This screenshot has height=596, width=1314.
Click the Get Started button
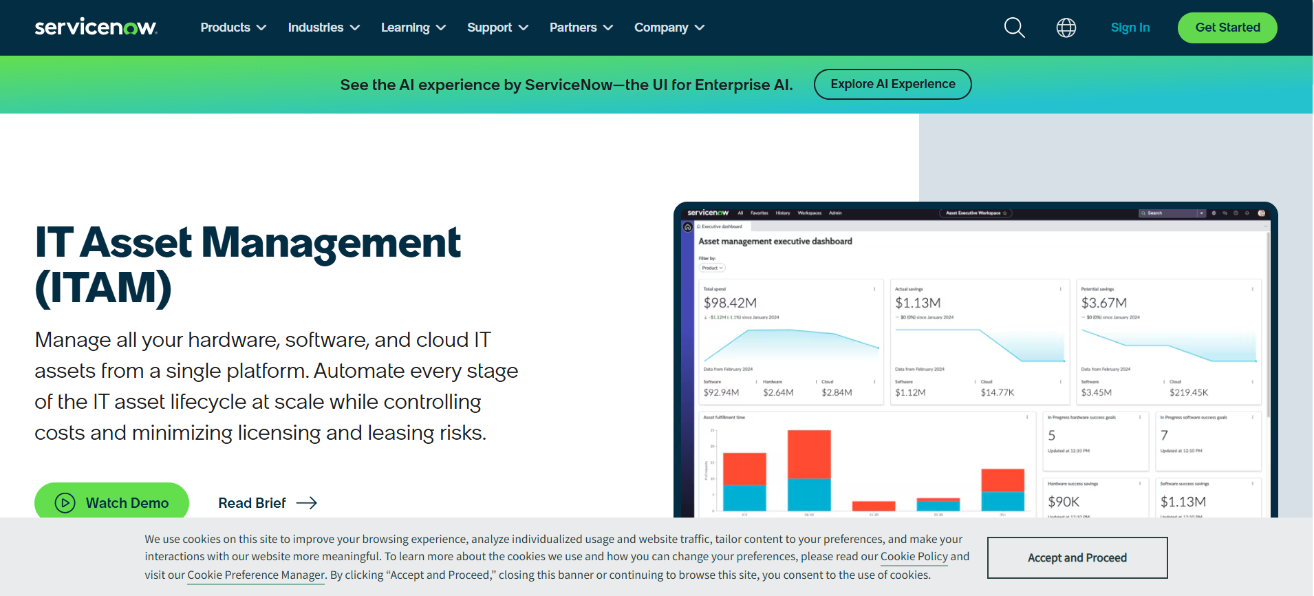[1227, 28]
